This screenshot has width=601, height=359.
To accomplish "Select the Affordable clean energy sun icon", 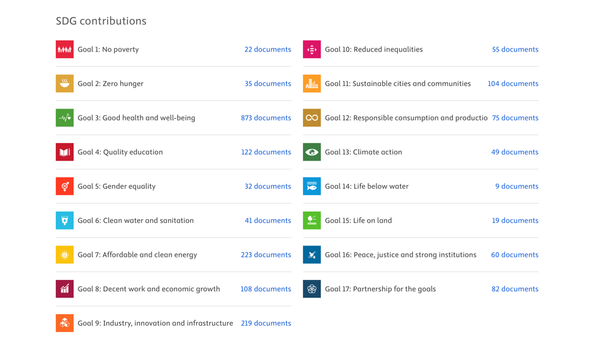I will click(x=65, y=255).
